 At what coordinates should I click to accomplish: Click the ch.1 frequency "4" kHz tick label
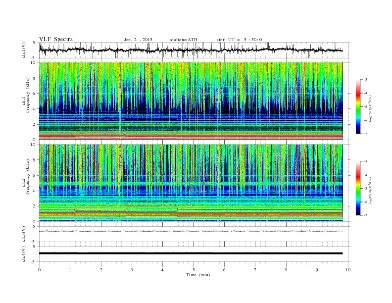click(34, 109)
